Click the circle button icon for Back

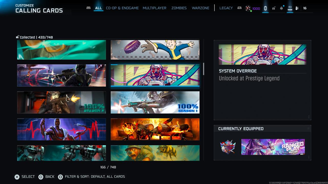(x=41, y=177)
